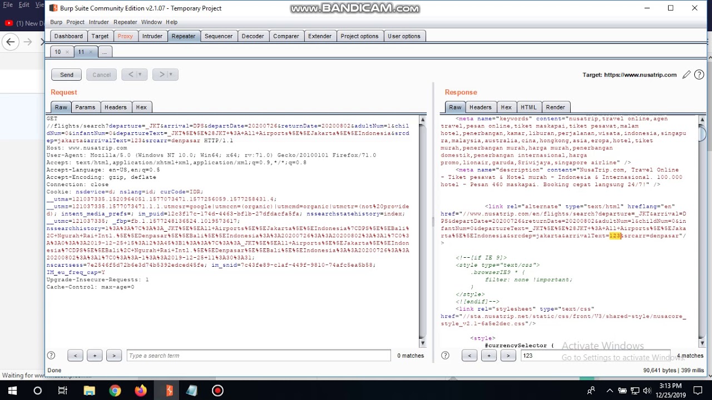Screen dimensions: 712x400
Task: Switch to the Proxy tab
Action: (x=125, y=36)
